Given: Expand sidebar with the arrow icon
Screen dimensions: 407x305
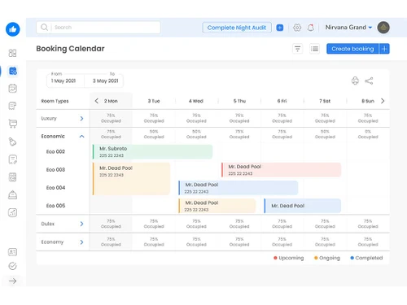Looking at the screenshot, I should [x=12, y=281].
